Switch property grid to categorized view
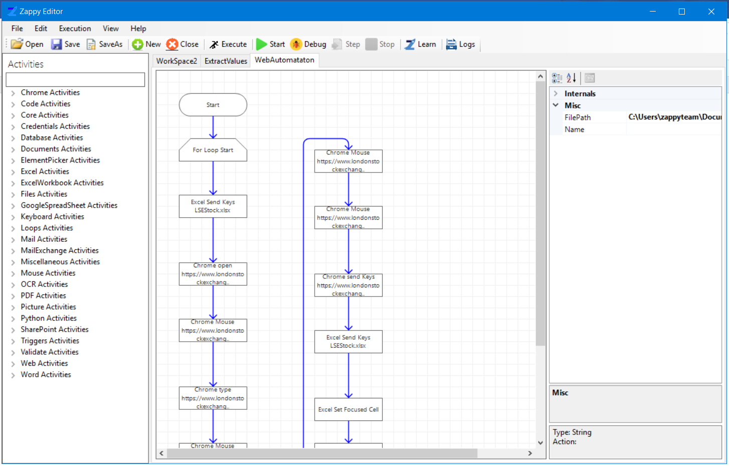This screenshot has height=466, width=729. (557, 78)
